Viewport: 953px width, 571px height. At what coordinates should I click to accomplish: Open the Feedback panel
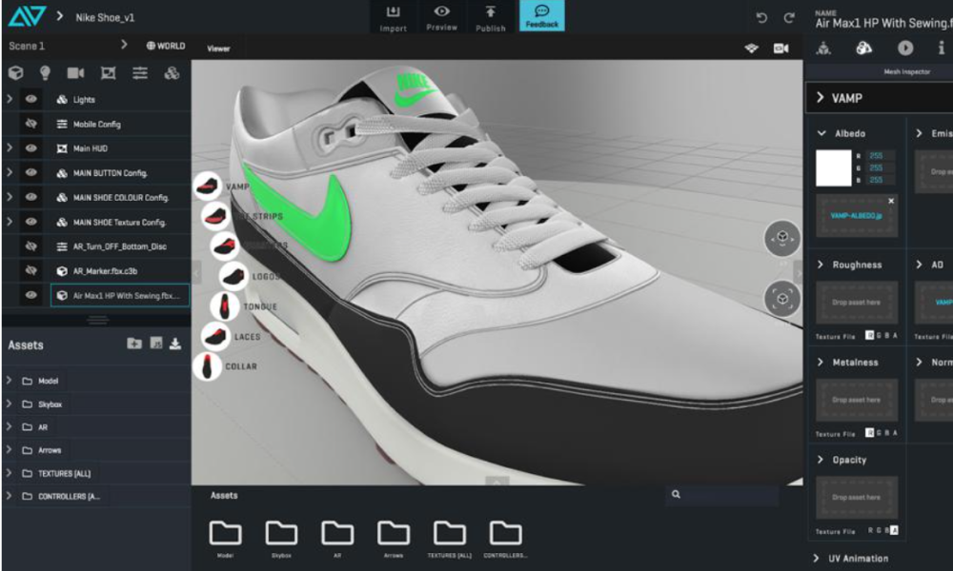coord(541,16)
